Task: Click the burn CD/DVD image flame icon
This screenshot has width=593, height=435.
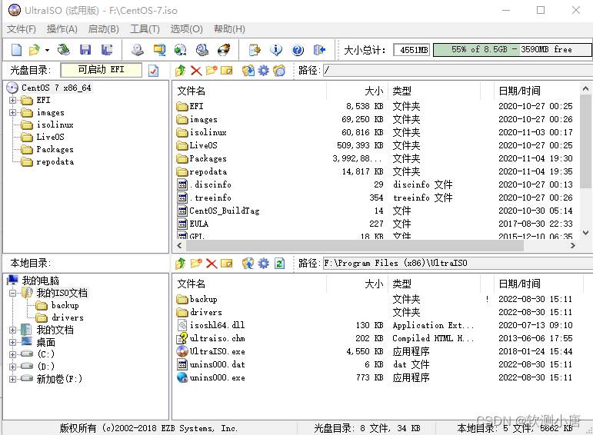Action: (x=224, y=50)
